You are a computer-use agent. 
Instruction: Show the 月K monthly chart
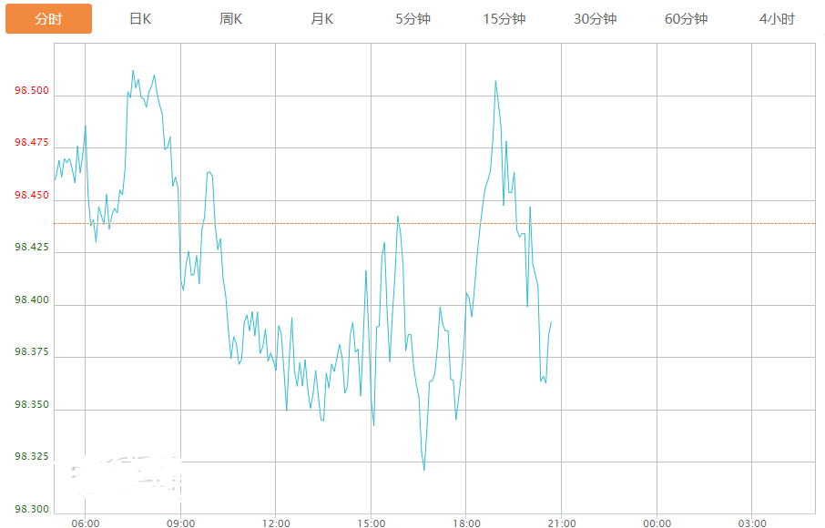tap(322, 19)
